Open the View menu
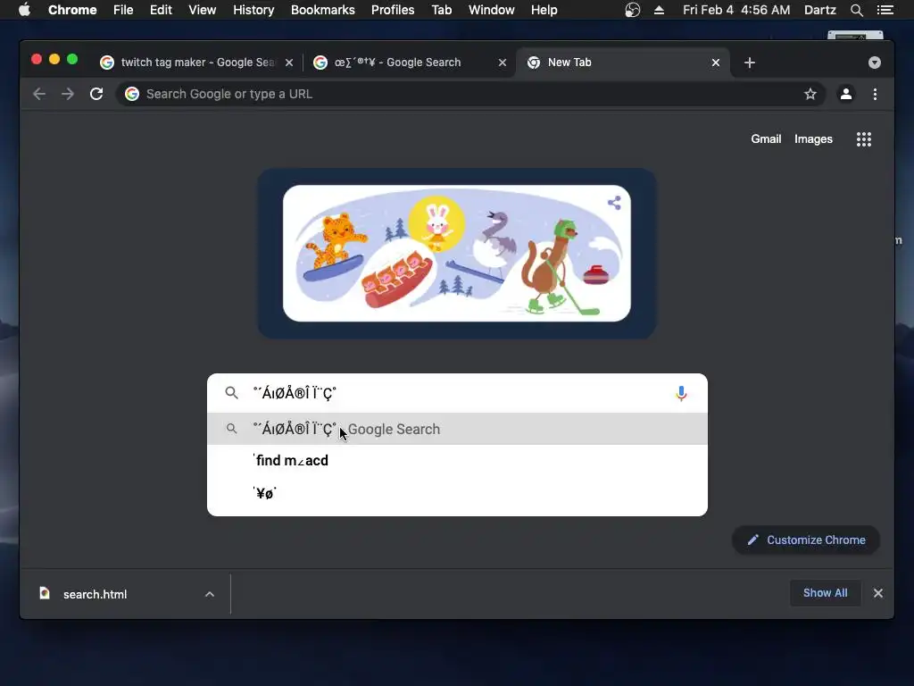Viewport: 914px width, 686px height. point(203,10)
